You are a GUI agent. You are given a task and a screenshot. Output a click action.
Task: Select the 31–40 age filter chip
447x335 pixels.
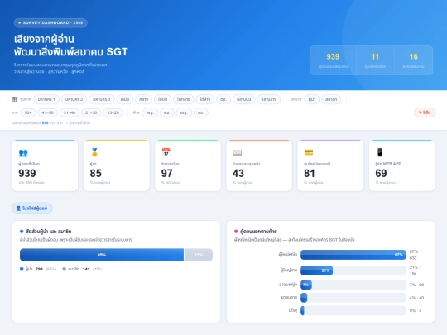point(70,112)
